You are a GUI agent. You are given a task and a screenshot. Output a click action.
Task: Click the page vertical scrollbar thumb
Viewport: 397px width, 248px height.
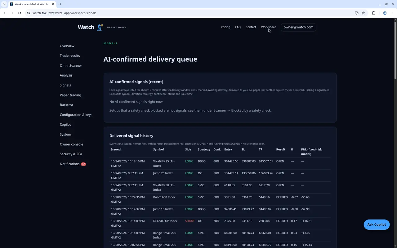tap(395, 50)
